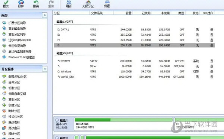The image size is (224, 139).
Task: Choose 分配自由空间 operation
Action: pyautogui.click(x=17, y=94)
